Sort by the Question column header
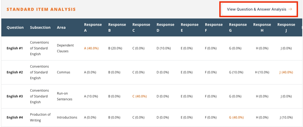Viewport: 303px width, 127px height. click(x=15, y=27)
